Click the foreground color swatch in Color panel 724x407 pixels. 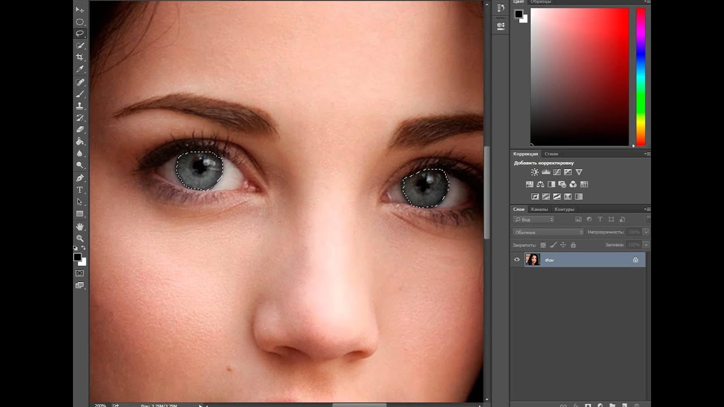[x=518, y=14]
